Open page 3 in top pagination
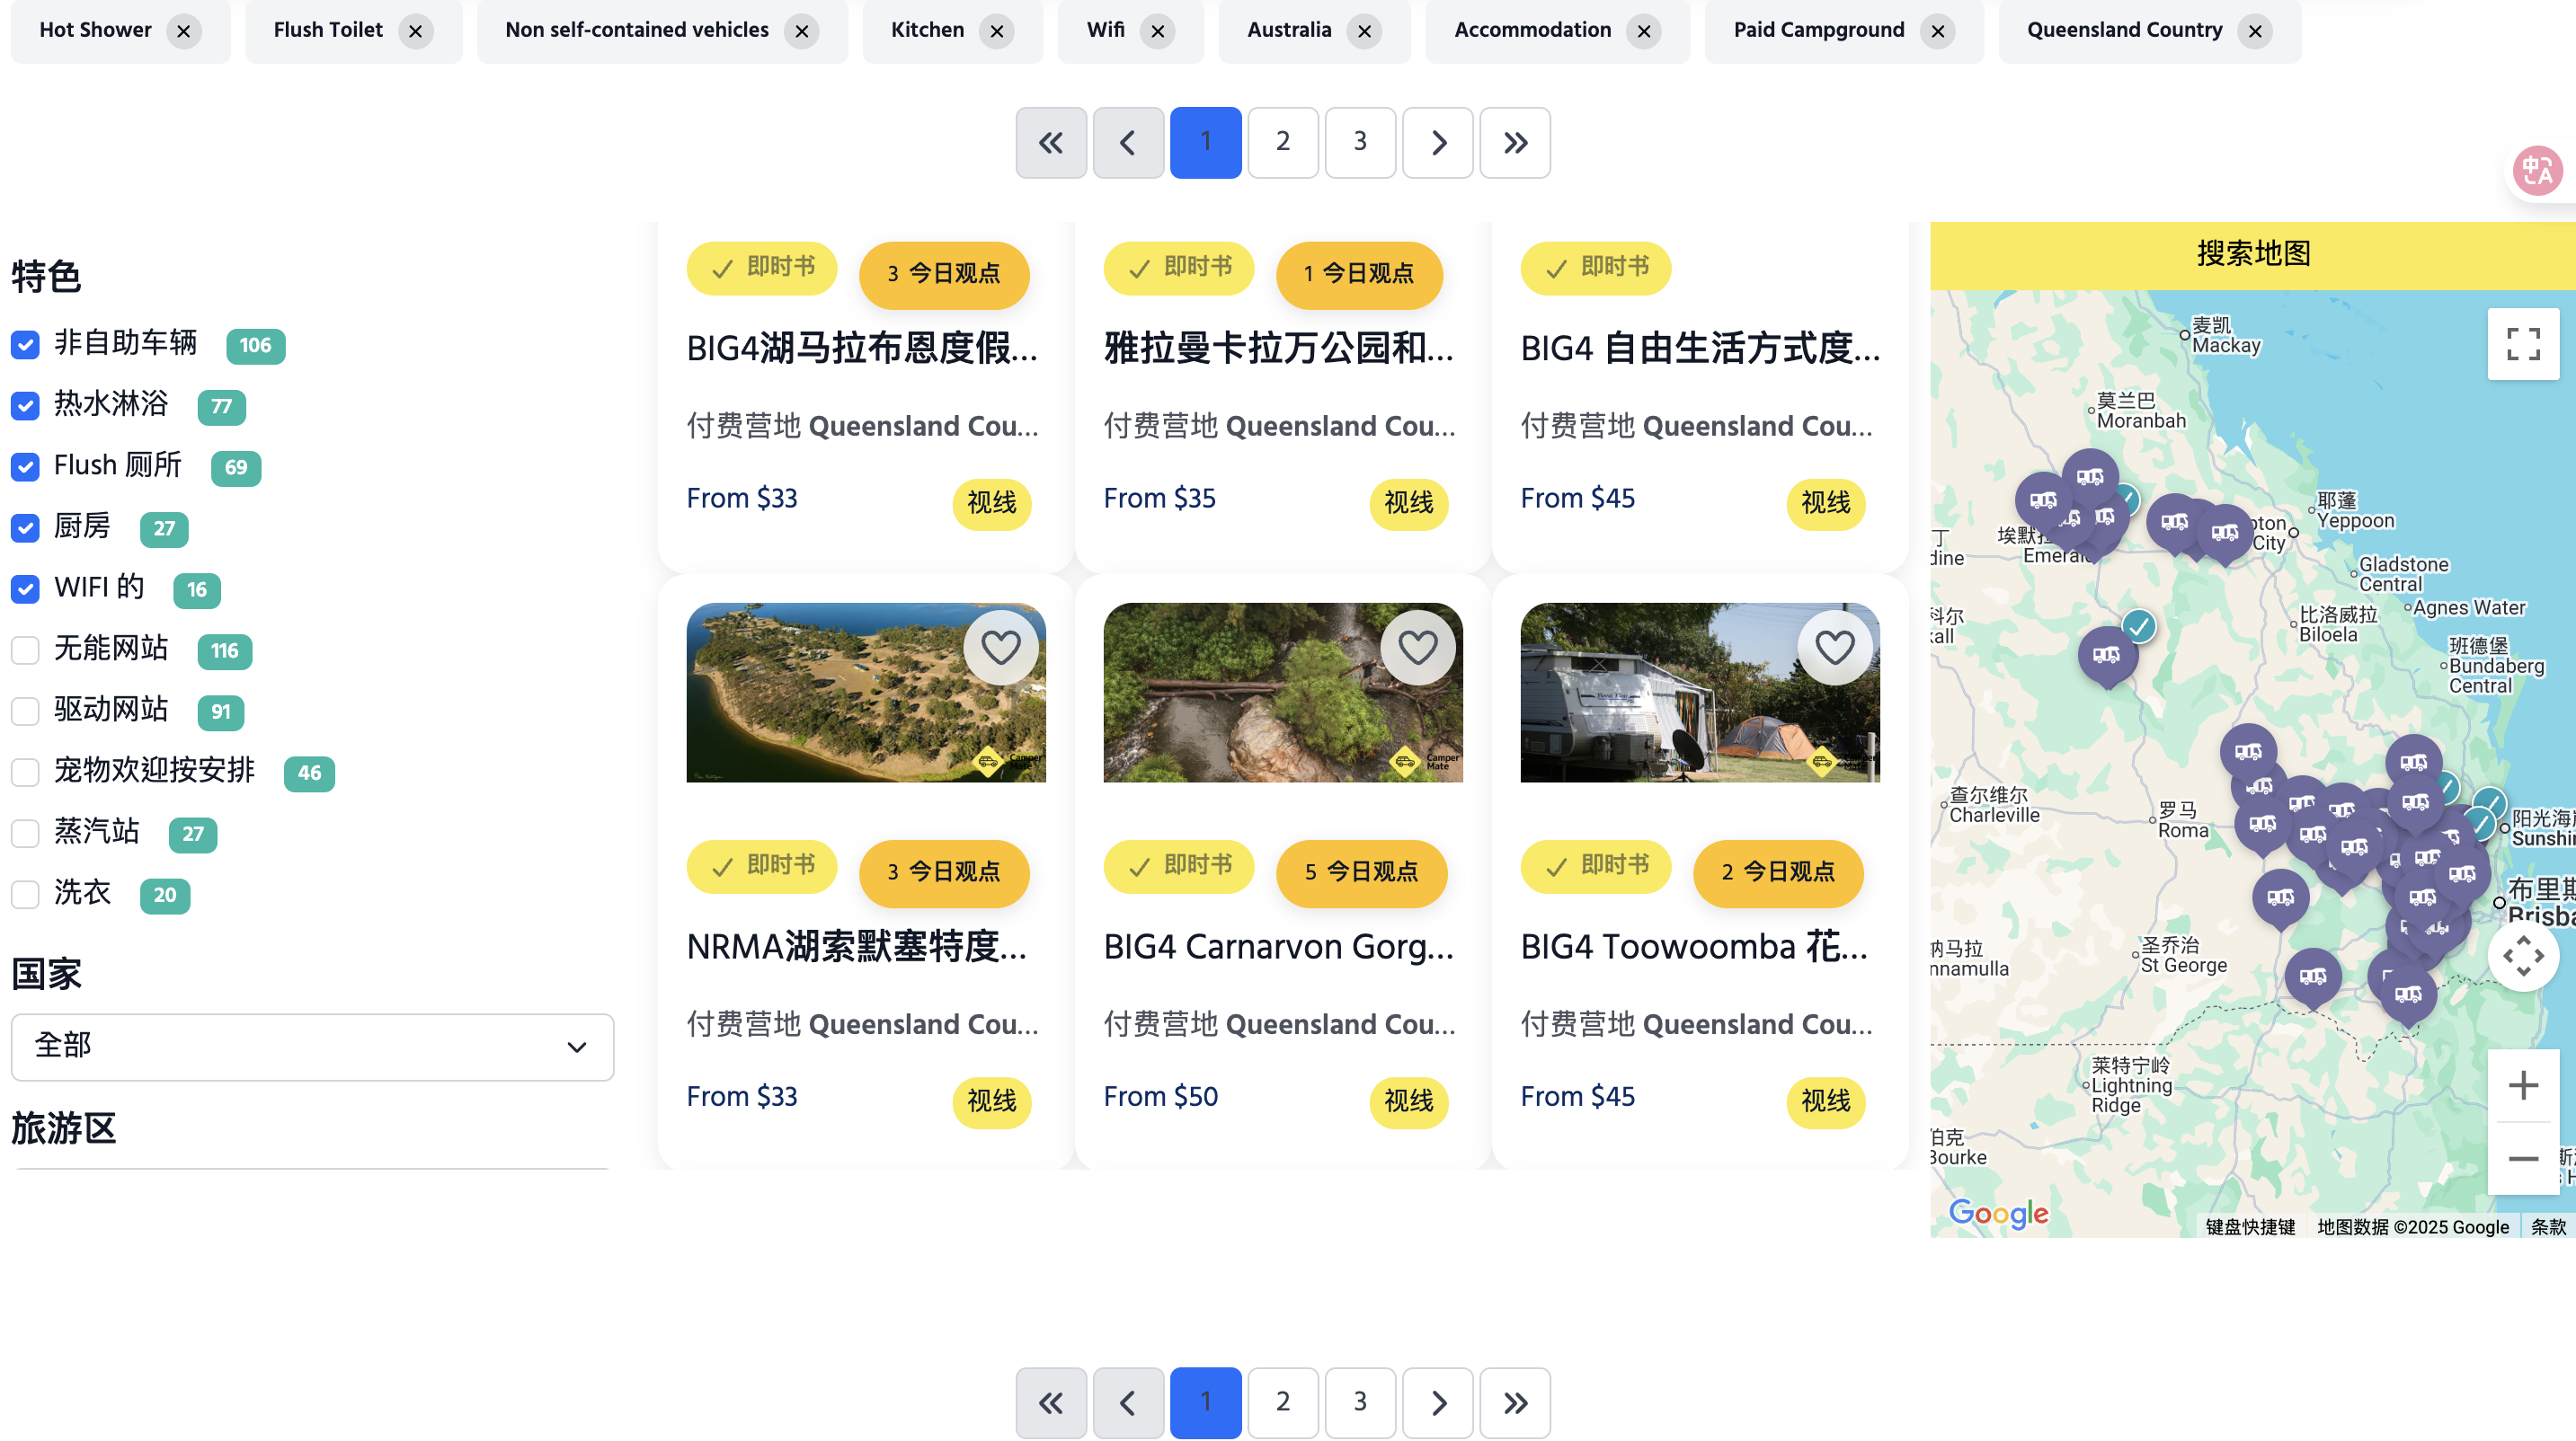The image size is (2576, 1441). tap(1360, 142)
